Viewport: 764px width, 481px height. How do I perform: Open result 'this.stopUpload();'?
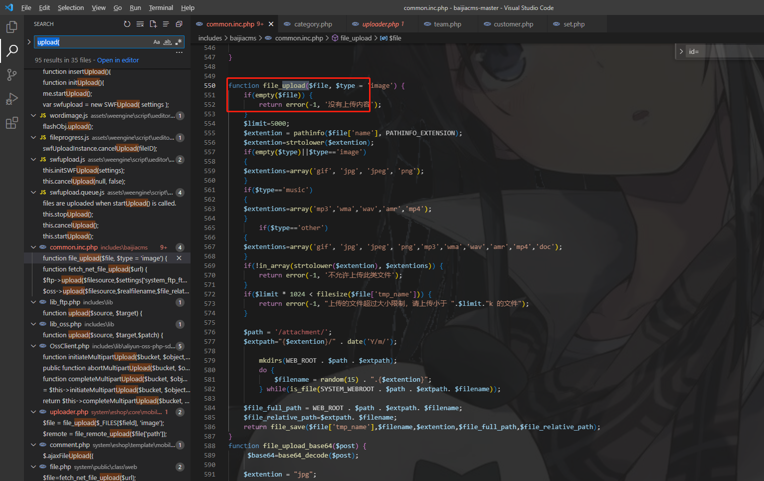[68, 215]
